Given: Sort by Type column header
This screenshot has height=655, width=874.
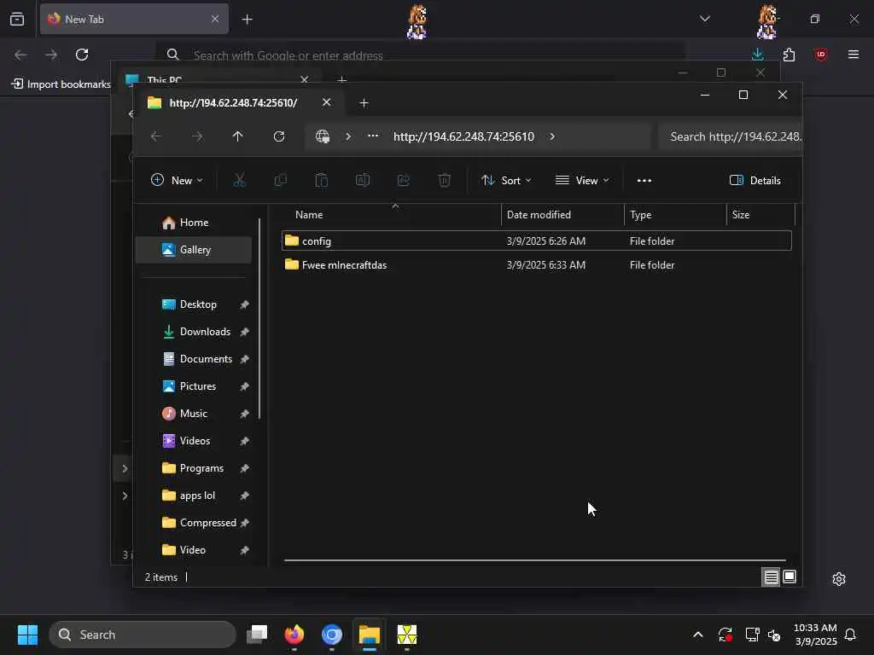Looking at the screenshot, I should [x=675, y=214].
